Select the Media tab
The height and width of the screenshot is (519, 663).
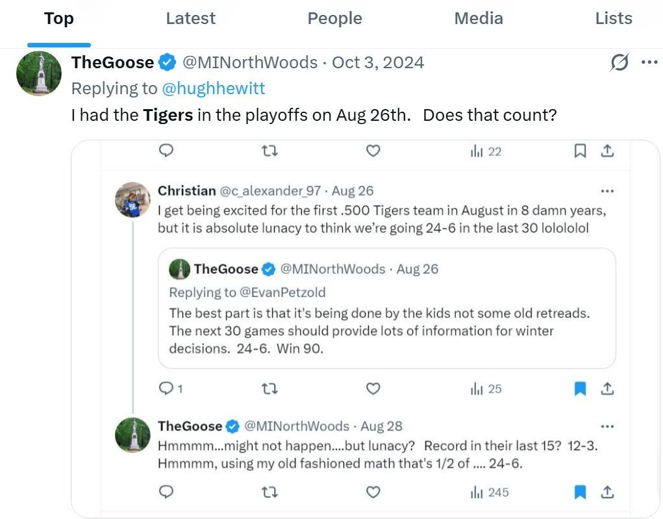click(479, 18)
